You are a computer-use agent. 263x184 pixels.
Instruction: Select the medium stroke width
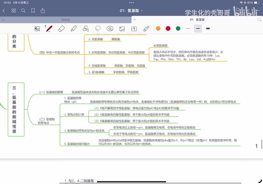point(198,29)
